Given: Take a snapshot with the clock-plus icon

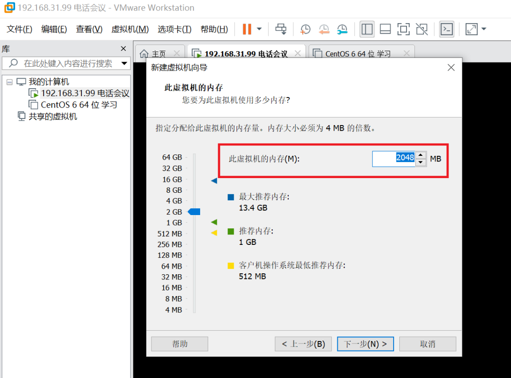Looking at the screenshot, I should point(305,29).
